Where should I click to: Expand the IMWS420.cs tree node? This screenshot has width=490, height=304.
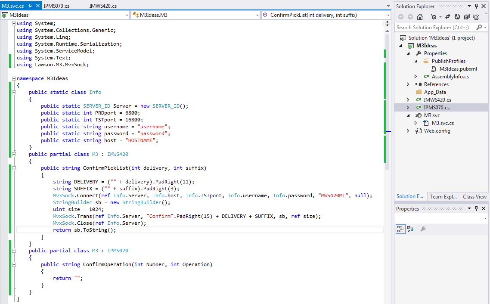tap(408, 100)
